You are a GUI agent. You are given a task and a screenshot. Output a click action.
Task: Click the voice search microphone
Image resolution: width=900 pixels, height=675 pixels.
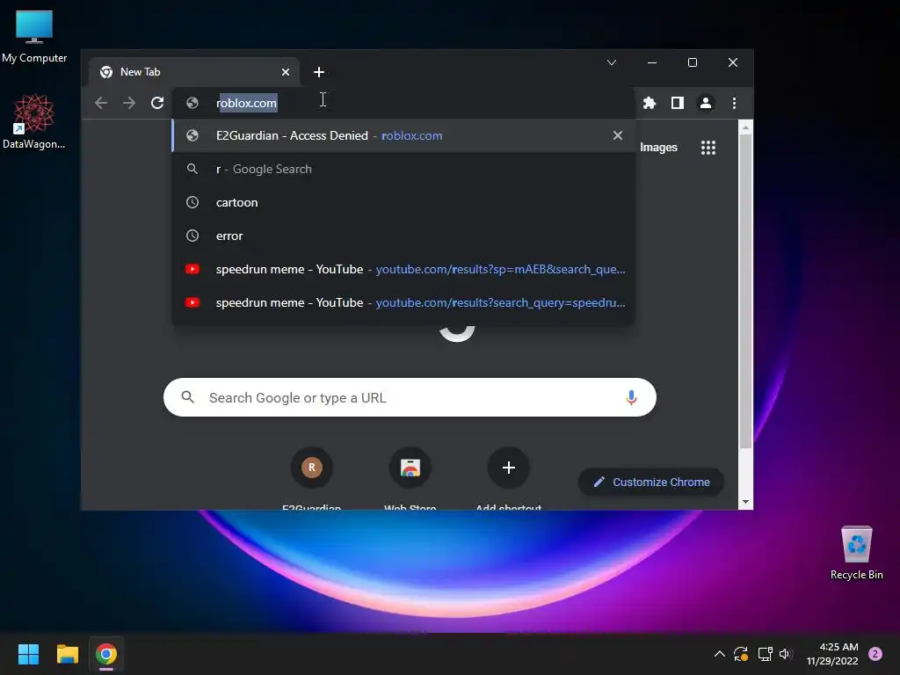pyautogui.click(x=631, y=397)
